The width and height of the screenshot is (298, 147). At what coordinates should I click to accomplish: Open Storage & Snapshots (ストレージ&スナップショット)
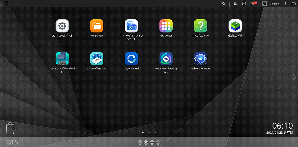[x=131, y=26]
